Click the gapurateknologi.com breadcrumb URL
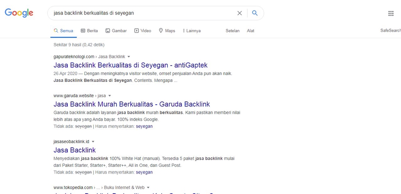The image size is (401, 194). tap(74, 57)
